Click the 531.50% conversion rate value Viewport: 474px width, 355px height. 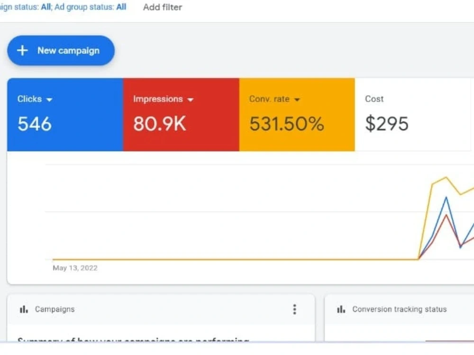coord(287,124)
